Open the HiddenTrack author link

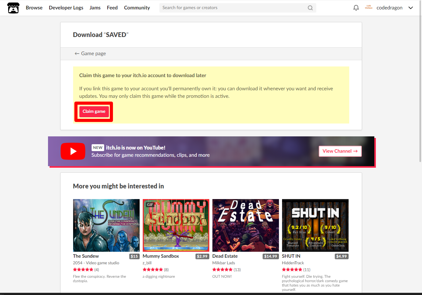coord(293,263)
